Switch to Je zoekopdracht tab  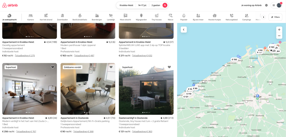click(x=9, y=17)
